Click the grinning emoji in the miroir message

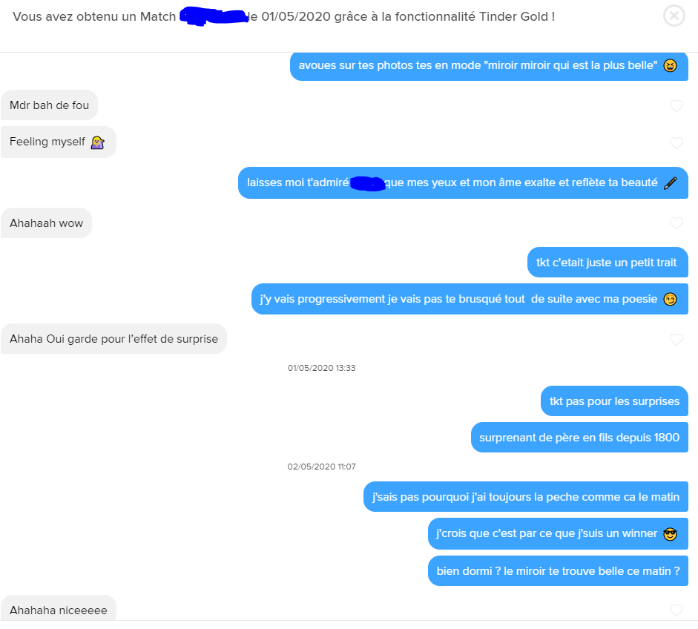click(670, 65)
